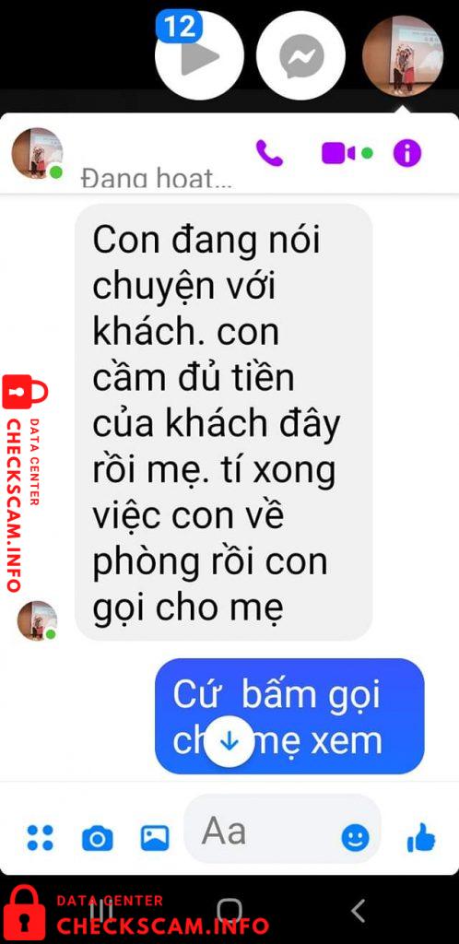This screenshot has width=459, height=944.
Task: Tap the Android home navigation button
Action: [x=229, y=911]
